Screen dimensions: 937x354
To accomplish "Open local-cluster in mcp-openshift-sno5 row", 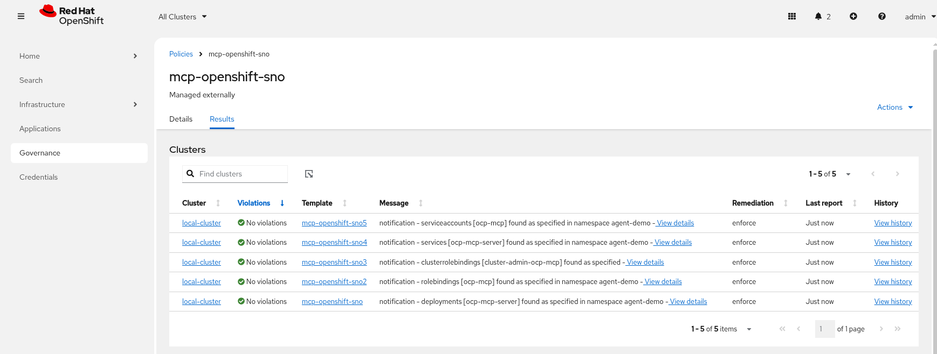I will pyautogui.click(x=201, y=223).
